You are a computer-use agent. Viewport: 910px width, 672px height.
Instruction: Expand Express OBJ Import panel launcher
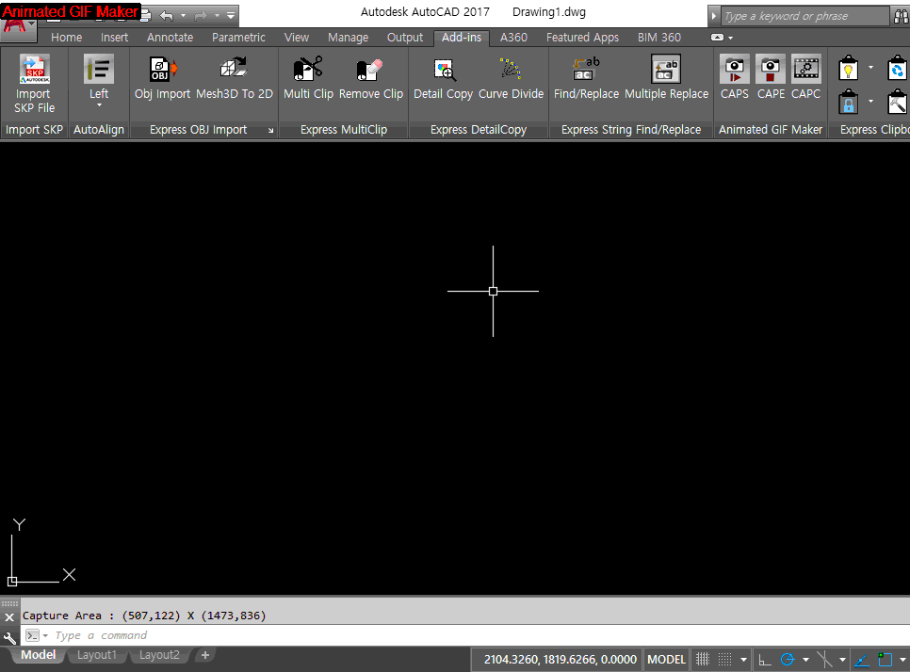pyautogui.click(x=270, y=131)
